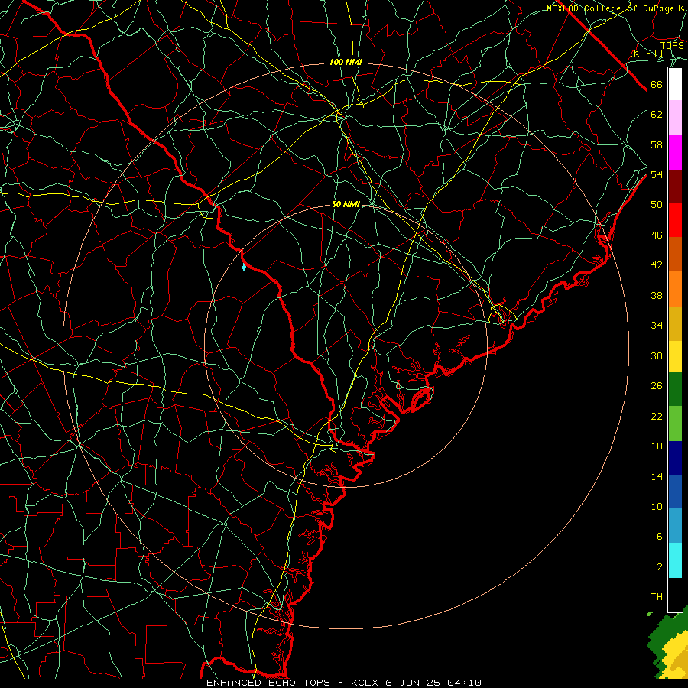
Task: Click the 2 value on legend scale
Action: (660, 567)
